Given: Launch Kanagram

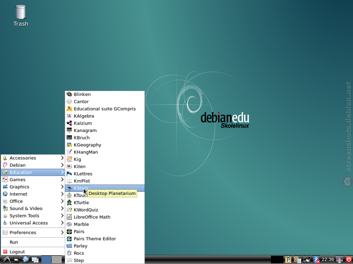Looking at the screenshot, I should click(x=105, y=130).
